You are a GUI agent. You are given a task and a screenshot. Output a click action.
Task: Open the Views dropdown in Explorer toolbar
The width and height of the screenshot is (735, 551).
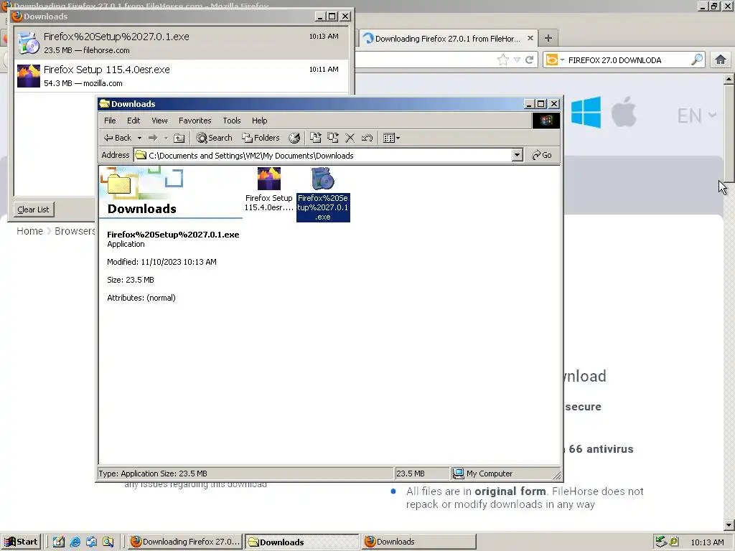click(x=391, y=138)
